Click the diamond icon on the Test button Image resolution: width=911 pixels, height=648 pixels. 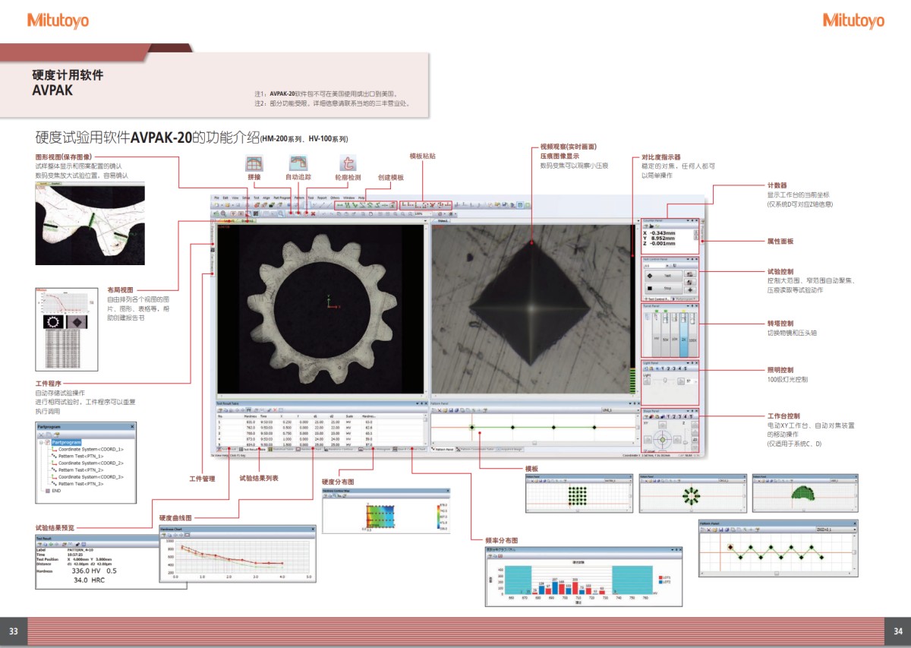(650, 275)
